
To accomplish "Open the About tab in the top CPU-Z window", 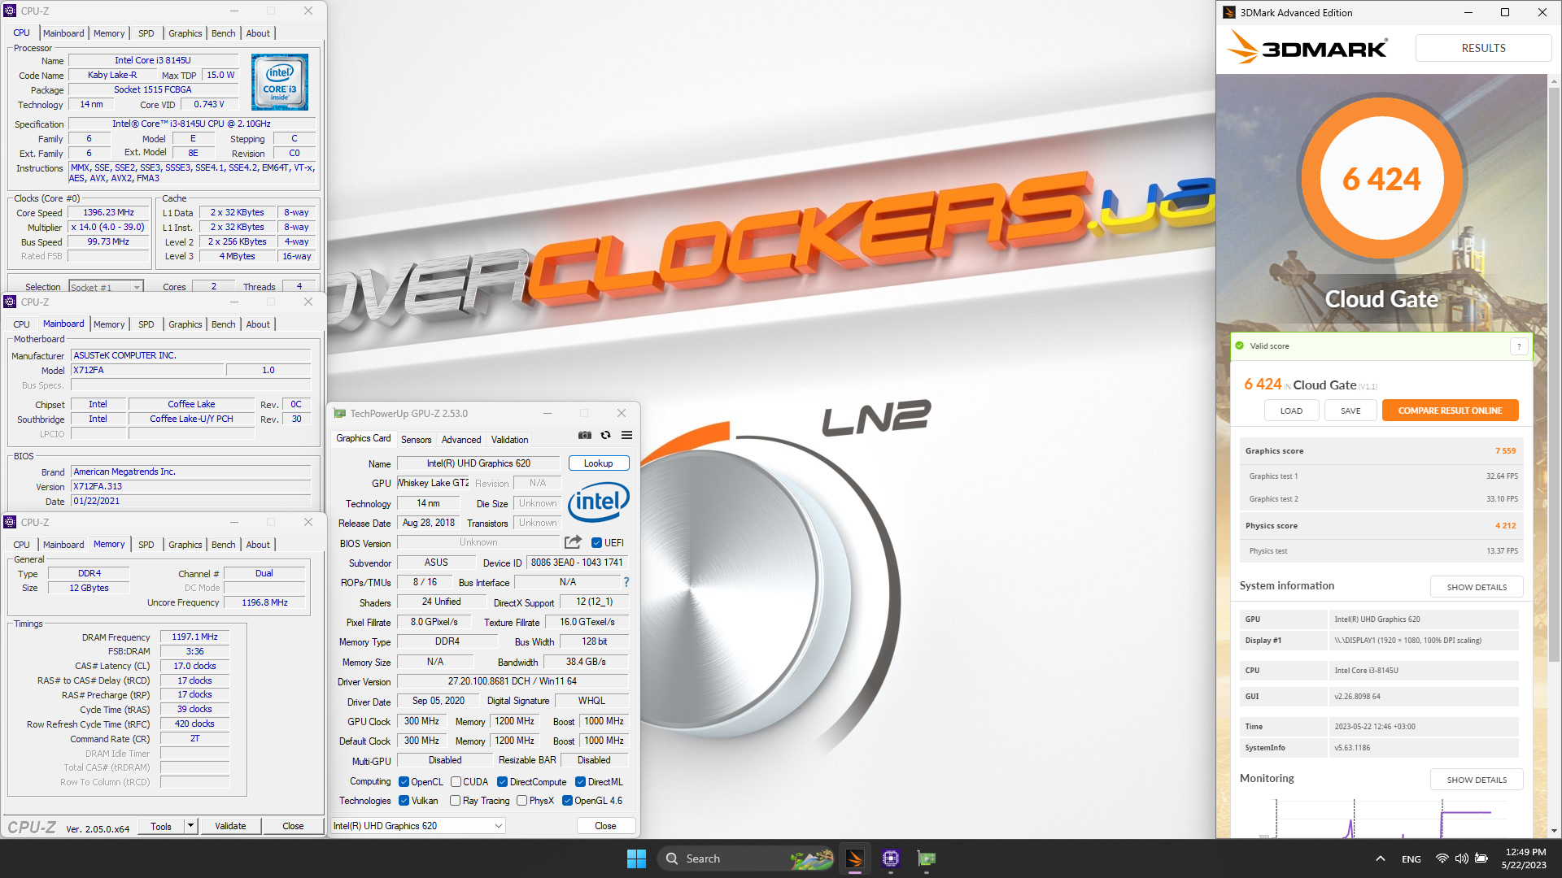I will coord(258,33).
